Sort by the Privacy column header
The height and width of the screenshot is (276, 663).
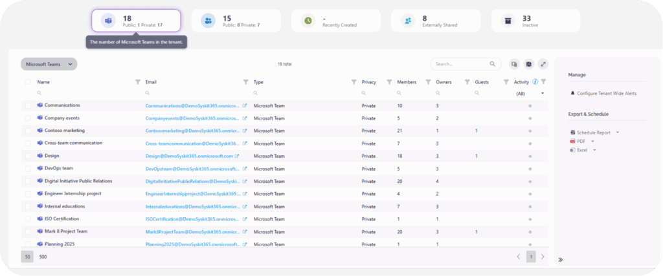point(368,82)
